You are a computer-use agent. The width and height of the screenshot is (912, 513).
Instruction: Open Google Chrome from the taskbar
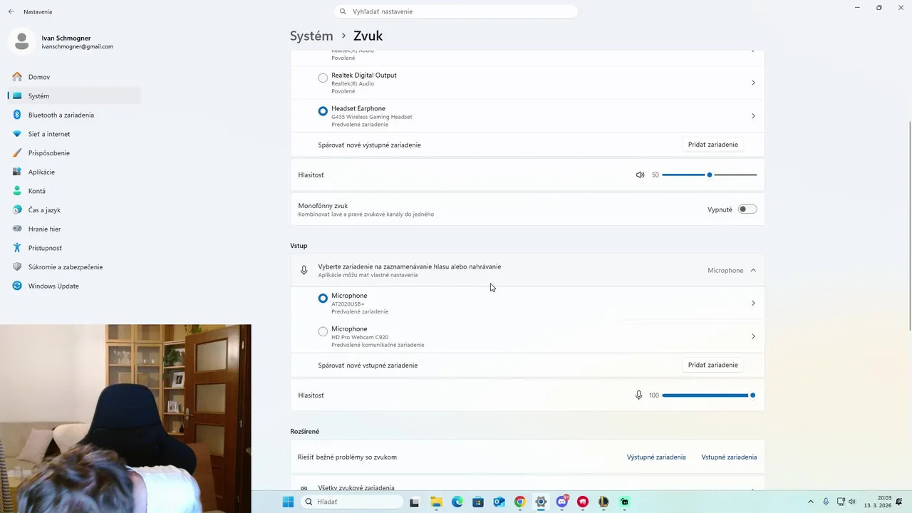[520, 502]
